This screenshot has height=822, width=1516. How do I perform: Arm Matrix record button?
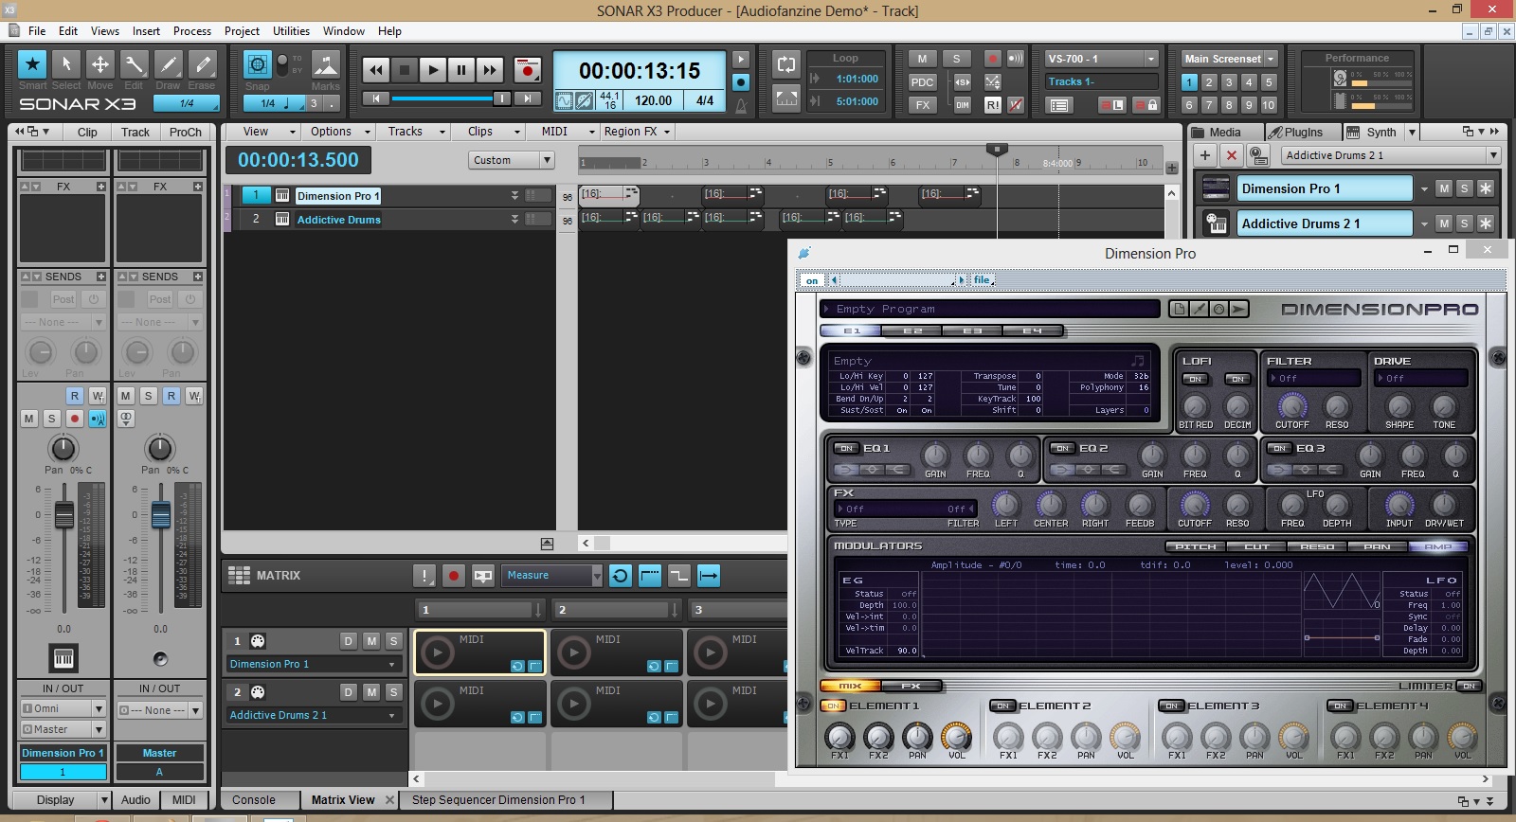coord(454,576)
